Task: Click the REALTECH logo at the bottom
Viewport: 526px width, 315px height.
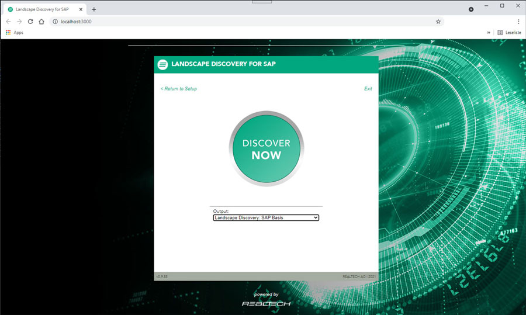Action: pyautogui.click(x=267, y=303)
